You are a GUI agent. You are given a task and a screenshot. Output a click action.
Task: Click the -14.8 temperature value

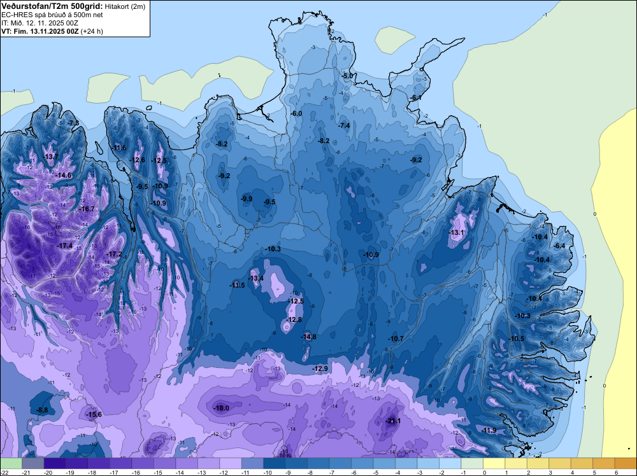point(308,337)
